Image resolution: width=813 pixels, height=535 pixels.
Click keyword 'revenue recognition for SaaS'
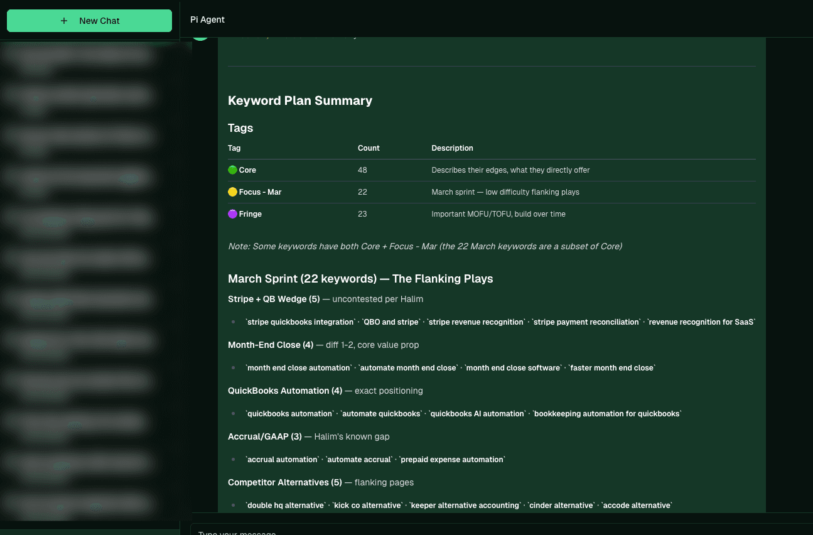pos(701,322)
